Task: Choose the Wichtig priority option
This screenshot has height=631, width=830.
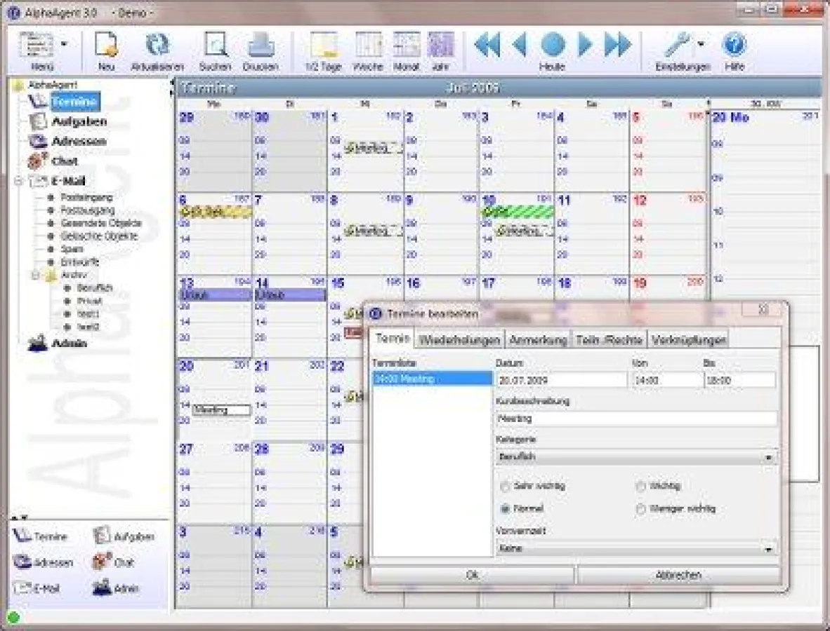Action: pyautogui.click(x=640, y=487)
